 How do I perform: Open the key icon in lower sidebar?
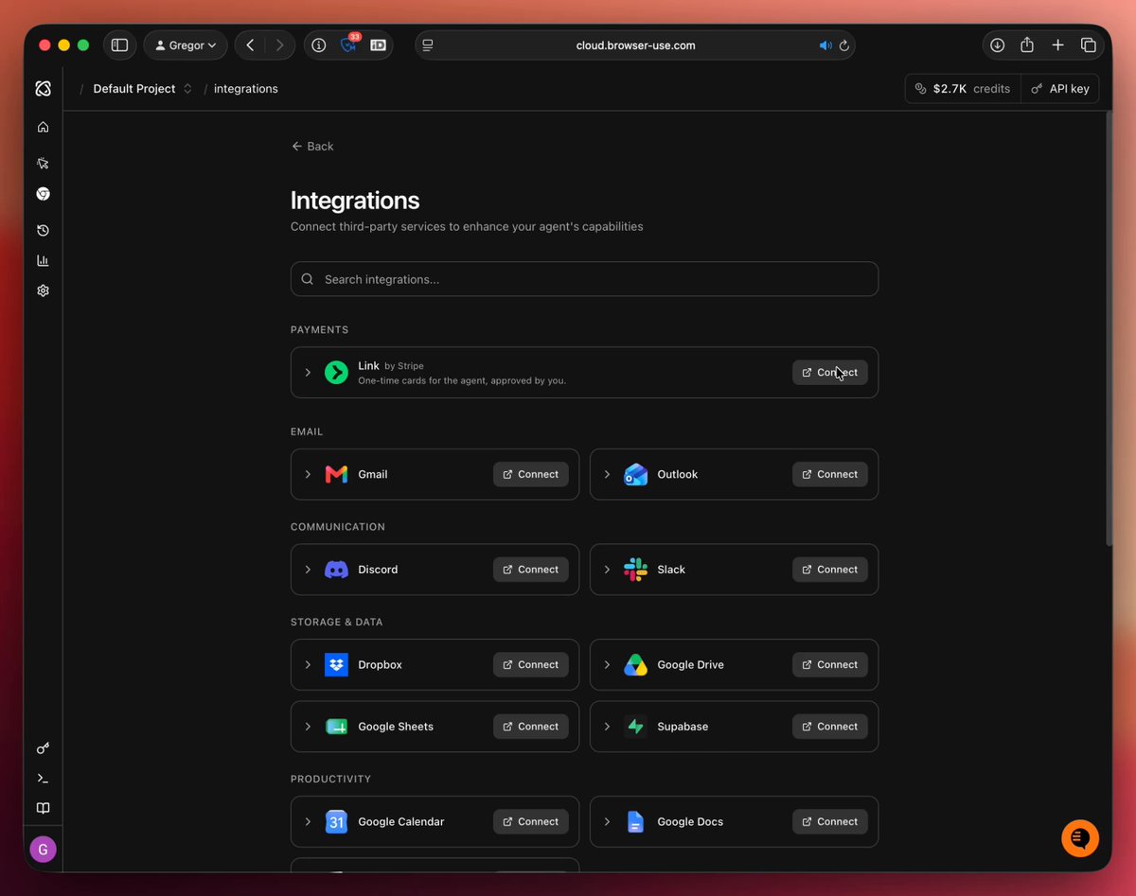click(43, 748)
